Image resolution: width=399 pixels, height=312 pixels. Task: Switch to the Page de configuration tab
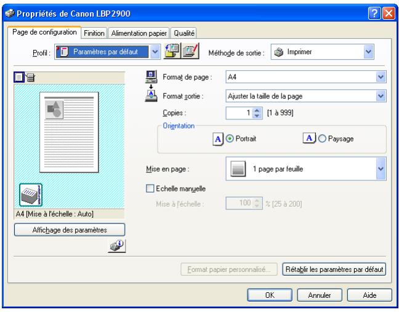coord(44,32)
